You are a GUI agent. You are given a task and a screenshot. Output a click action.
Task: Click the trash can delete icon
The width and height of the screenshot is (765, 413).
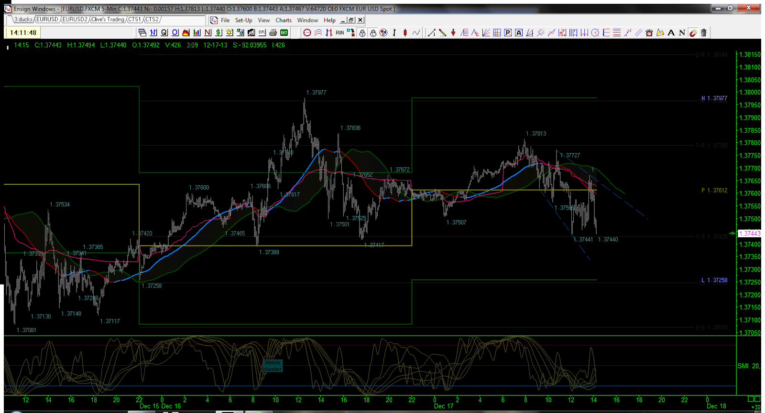(x=703, y=32)
